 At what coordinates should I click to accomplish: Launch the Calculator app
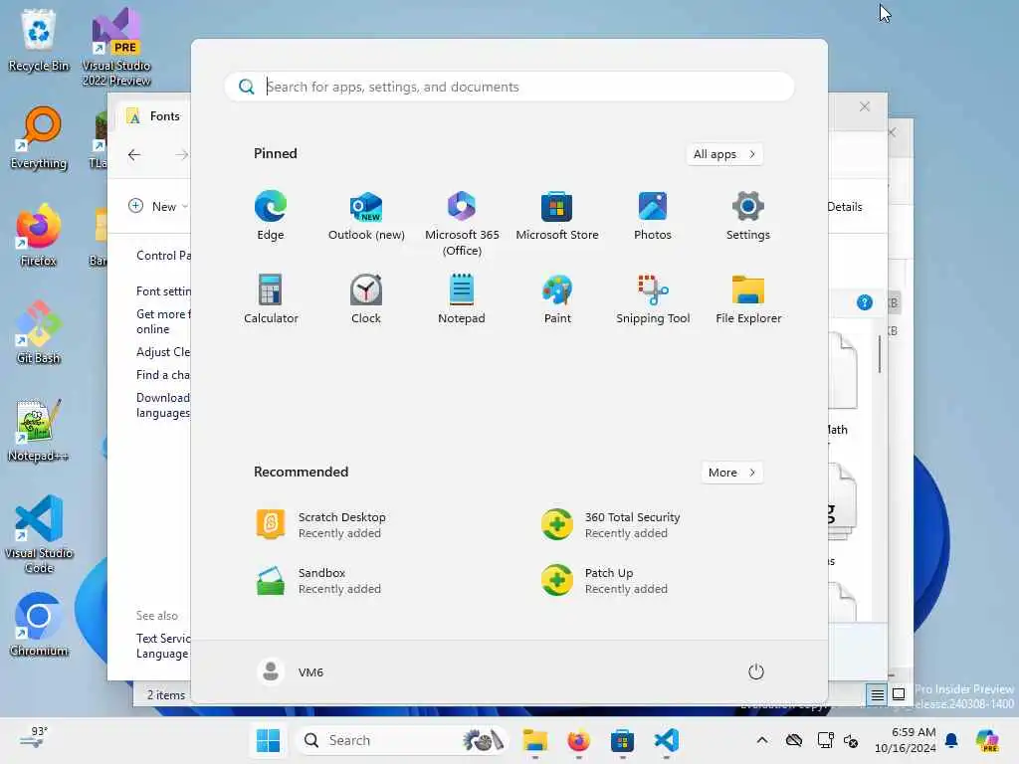(271, 298)
